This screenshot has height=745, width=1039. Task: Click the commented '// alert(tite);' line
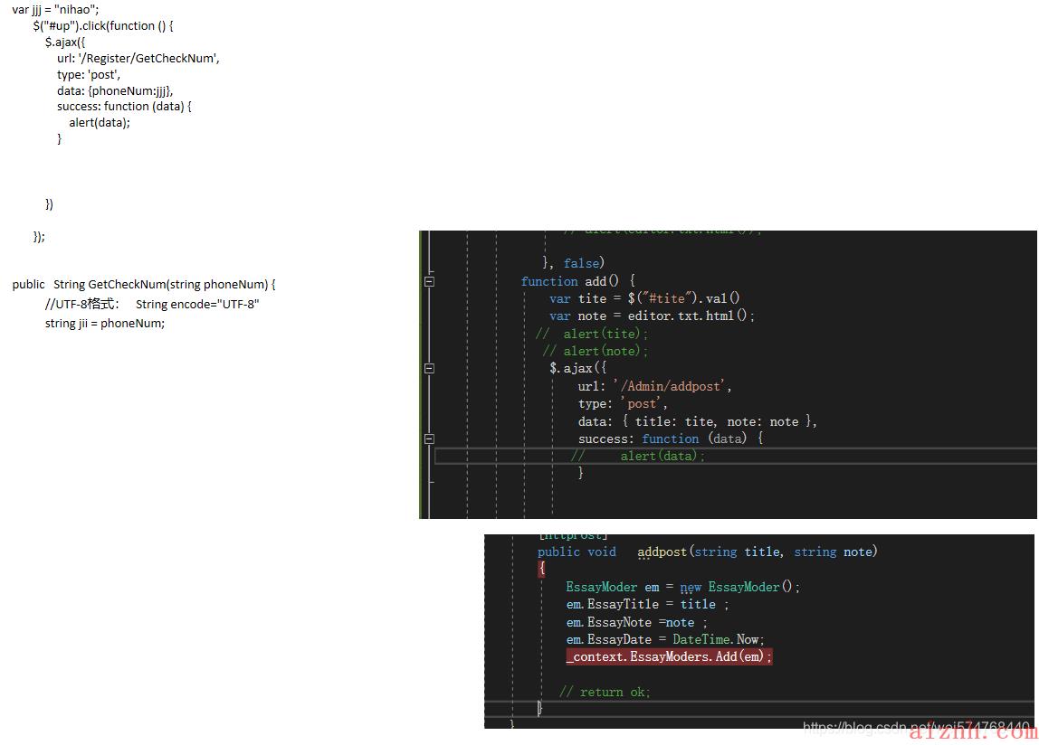(x=592, y=334)
